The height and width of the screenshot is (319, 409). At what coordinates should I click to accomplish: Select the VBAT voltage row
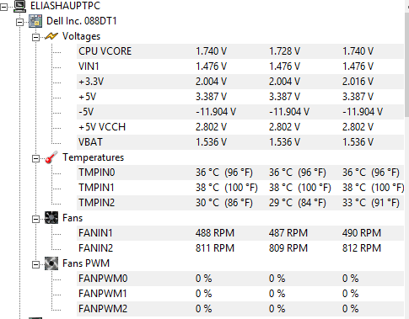pyautogui.click(x=240, y=142)
